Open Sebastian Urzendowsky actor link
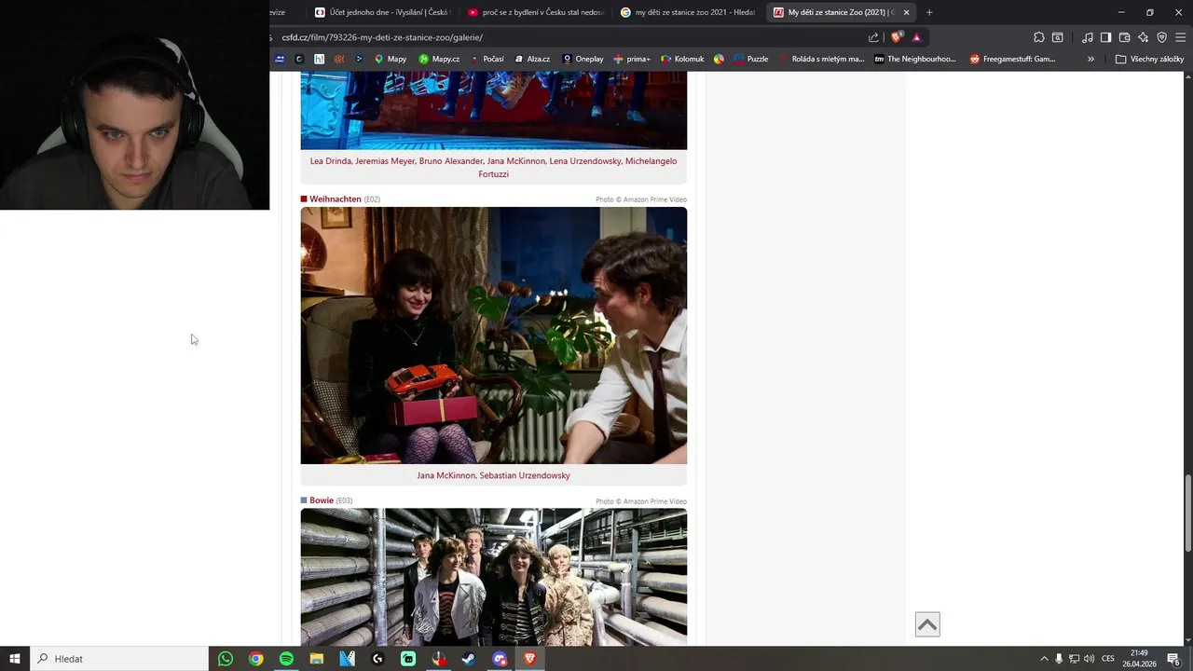 coord(525,475)
